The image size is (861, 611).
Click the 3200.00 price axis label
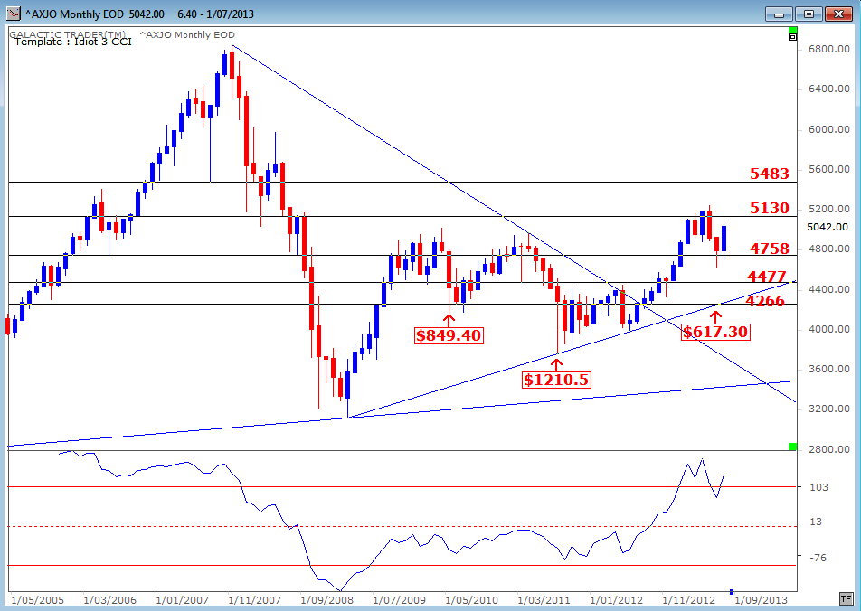(829, 409)
